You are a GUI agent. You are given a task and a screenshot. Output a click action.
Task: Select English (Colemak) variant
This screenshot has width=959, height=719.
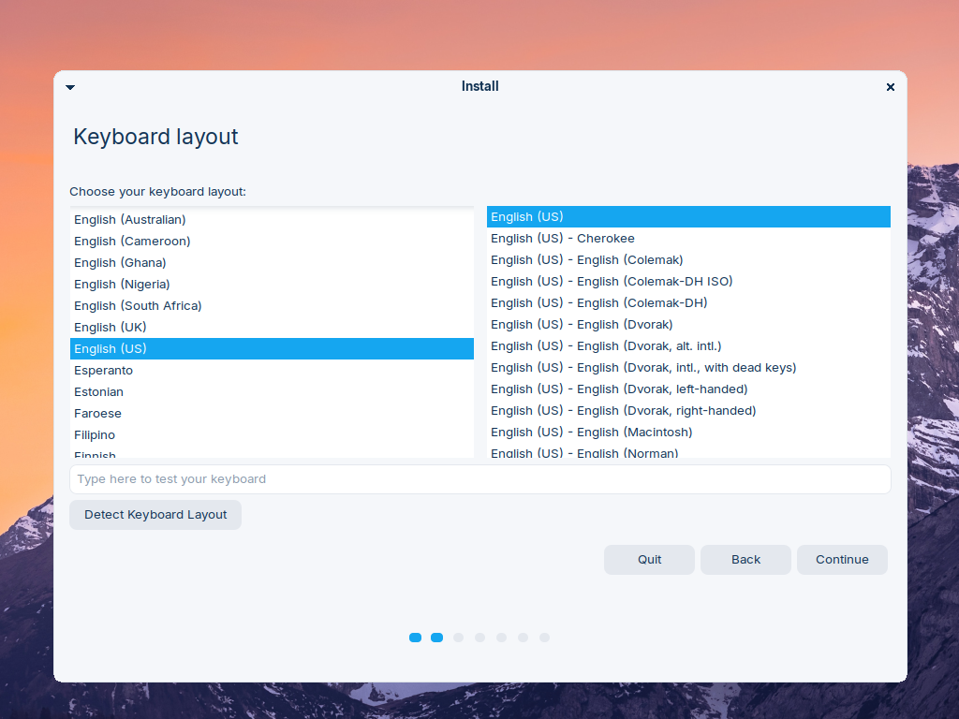(688, 260)
